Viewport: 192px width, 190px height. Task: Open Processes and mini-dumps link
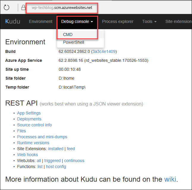click(42, 137)
